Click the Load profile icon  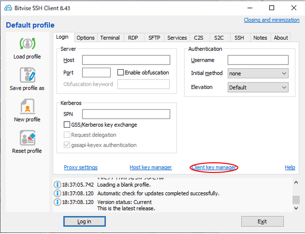(x=27, y=43)
